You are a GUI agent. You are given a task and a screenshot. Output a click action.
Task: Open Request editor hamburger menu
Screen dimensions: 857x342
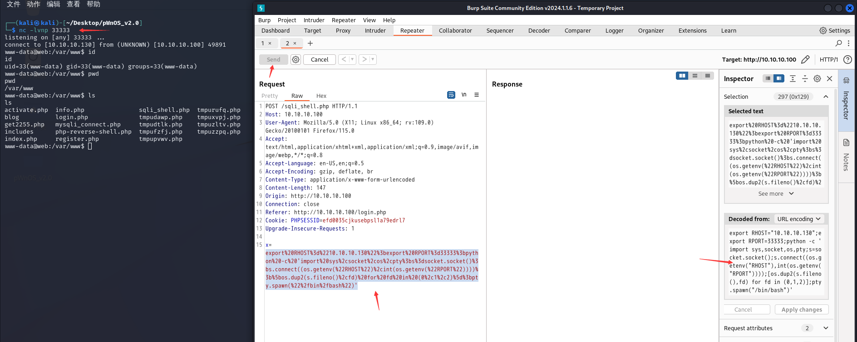[x=477, y=95]
